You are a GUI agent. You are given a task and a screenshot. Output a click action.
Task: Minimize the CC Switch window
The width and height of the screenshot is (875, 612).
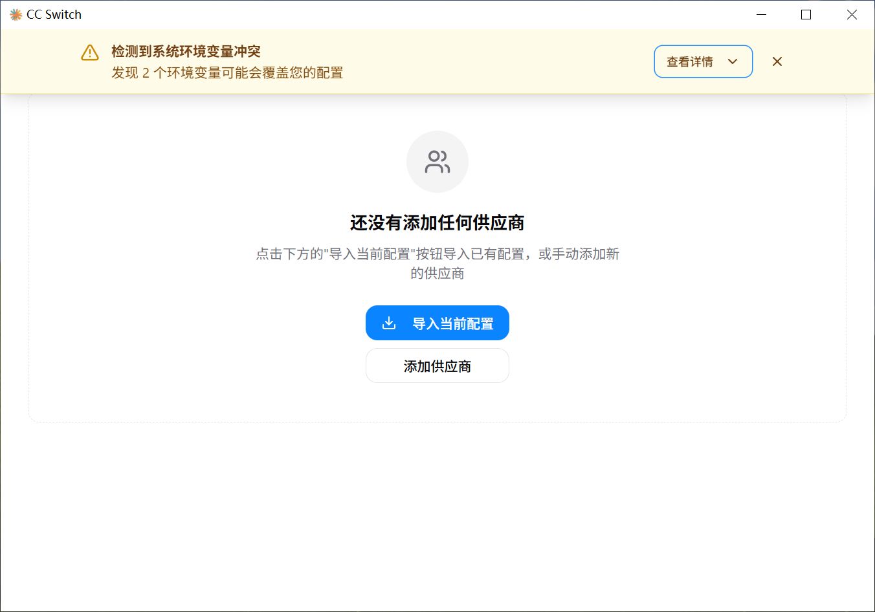(x=762, y=15)
